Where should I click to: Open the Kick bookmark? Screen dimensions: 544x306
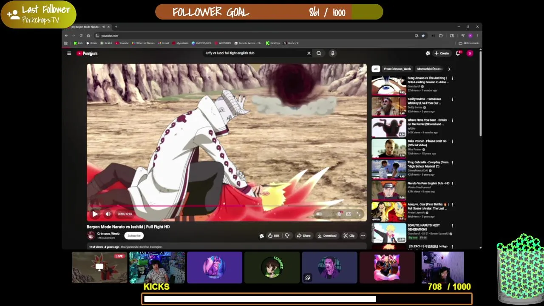click(78, 43)
